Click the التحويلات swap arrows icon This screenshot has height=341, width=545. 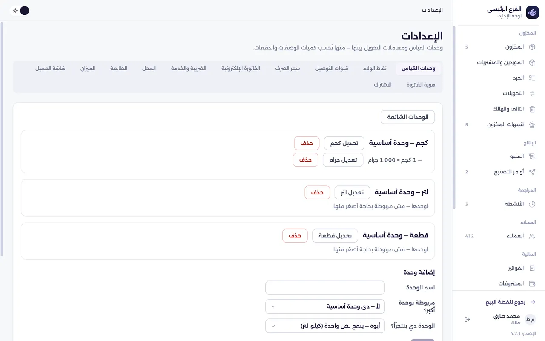click(532, 93)
